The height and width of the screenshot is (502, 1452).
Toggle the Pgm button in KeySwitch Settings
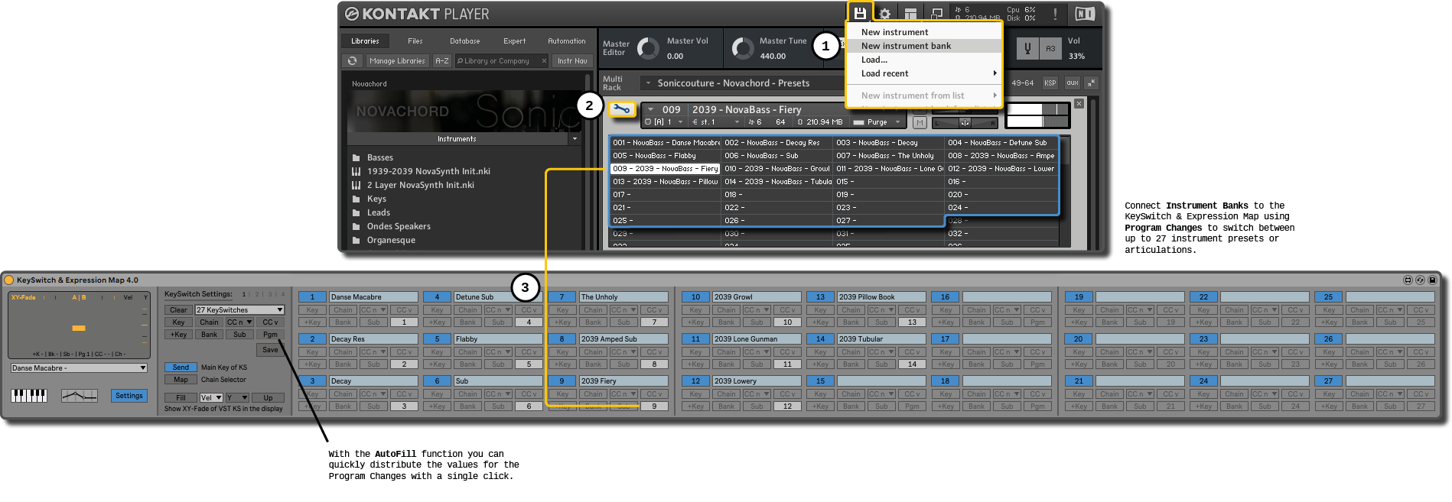[270, 335]
